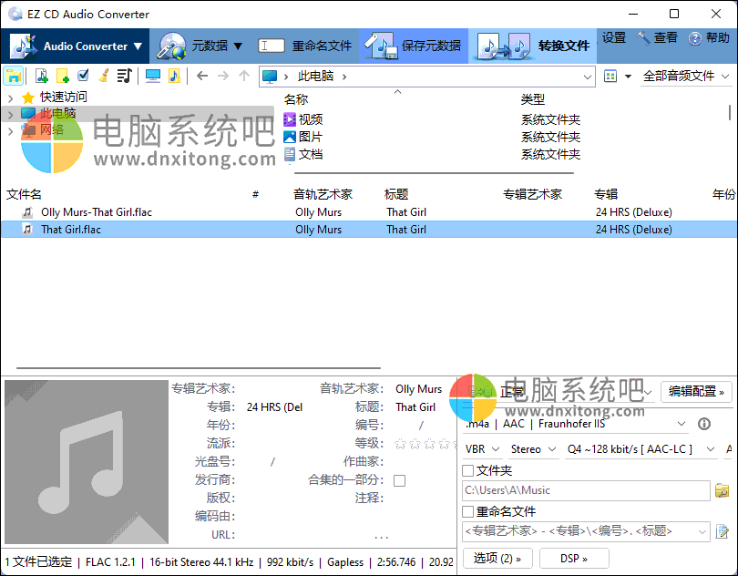Click the music note icon for Olly Murs-That Girl.flac

(27, 212)
